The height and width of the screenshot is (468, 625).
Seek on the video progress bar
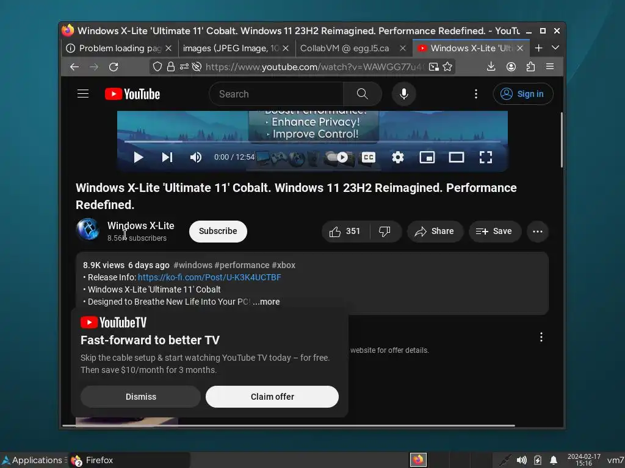[312, 141]
